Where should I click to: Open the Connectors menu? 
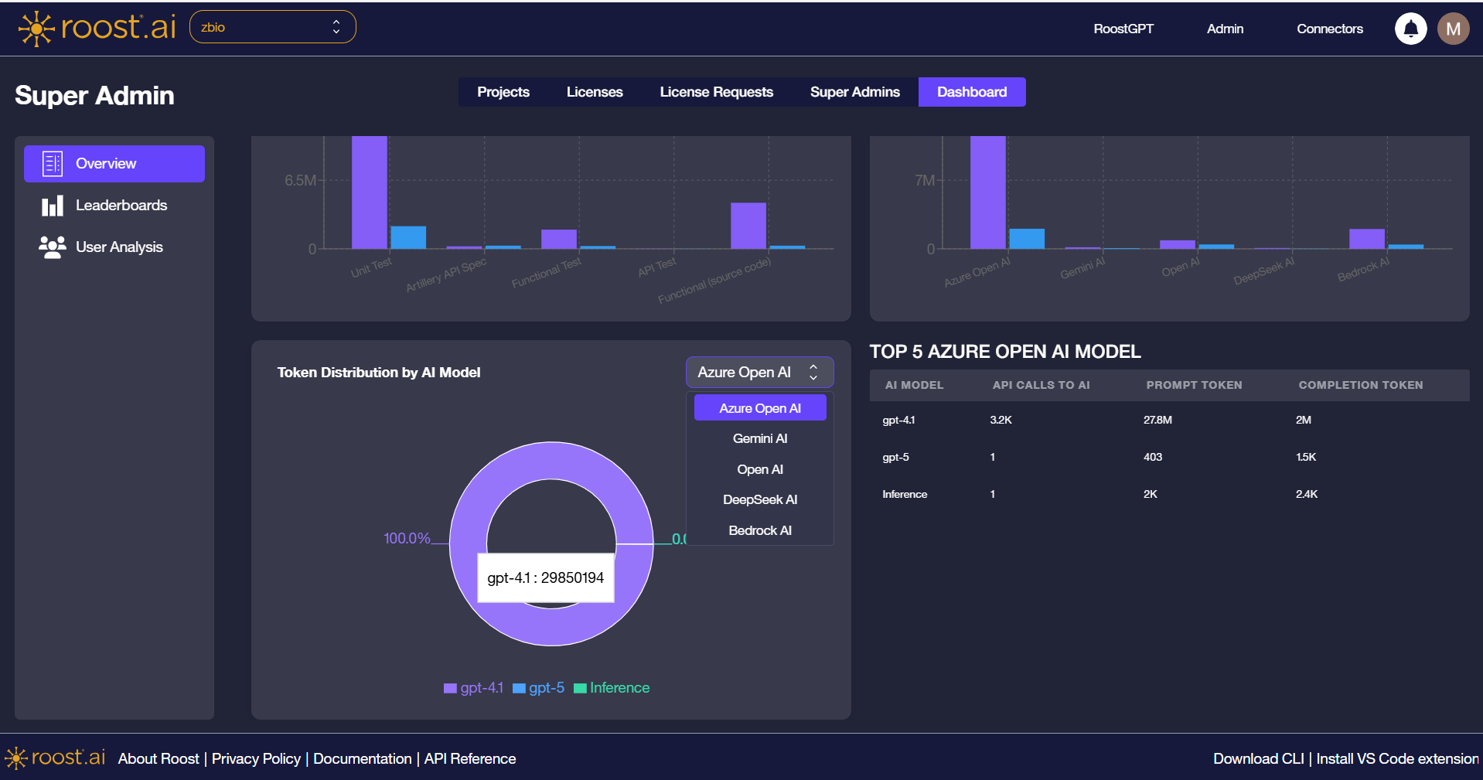[x=1329, y=29]
